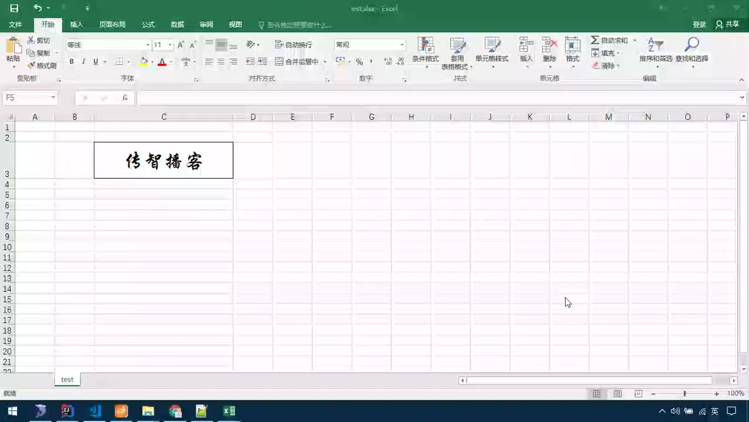Switch to the Formulas (公式) tab
This screenshot has width=749, height=422.
[x=148, y=25]
